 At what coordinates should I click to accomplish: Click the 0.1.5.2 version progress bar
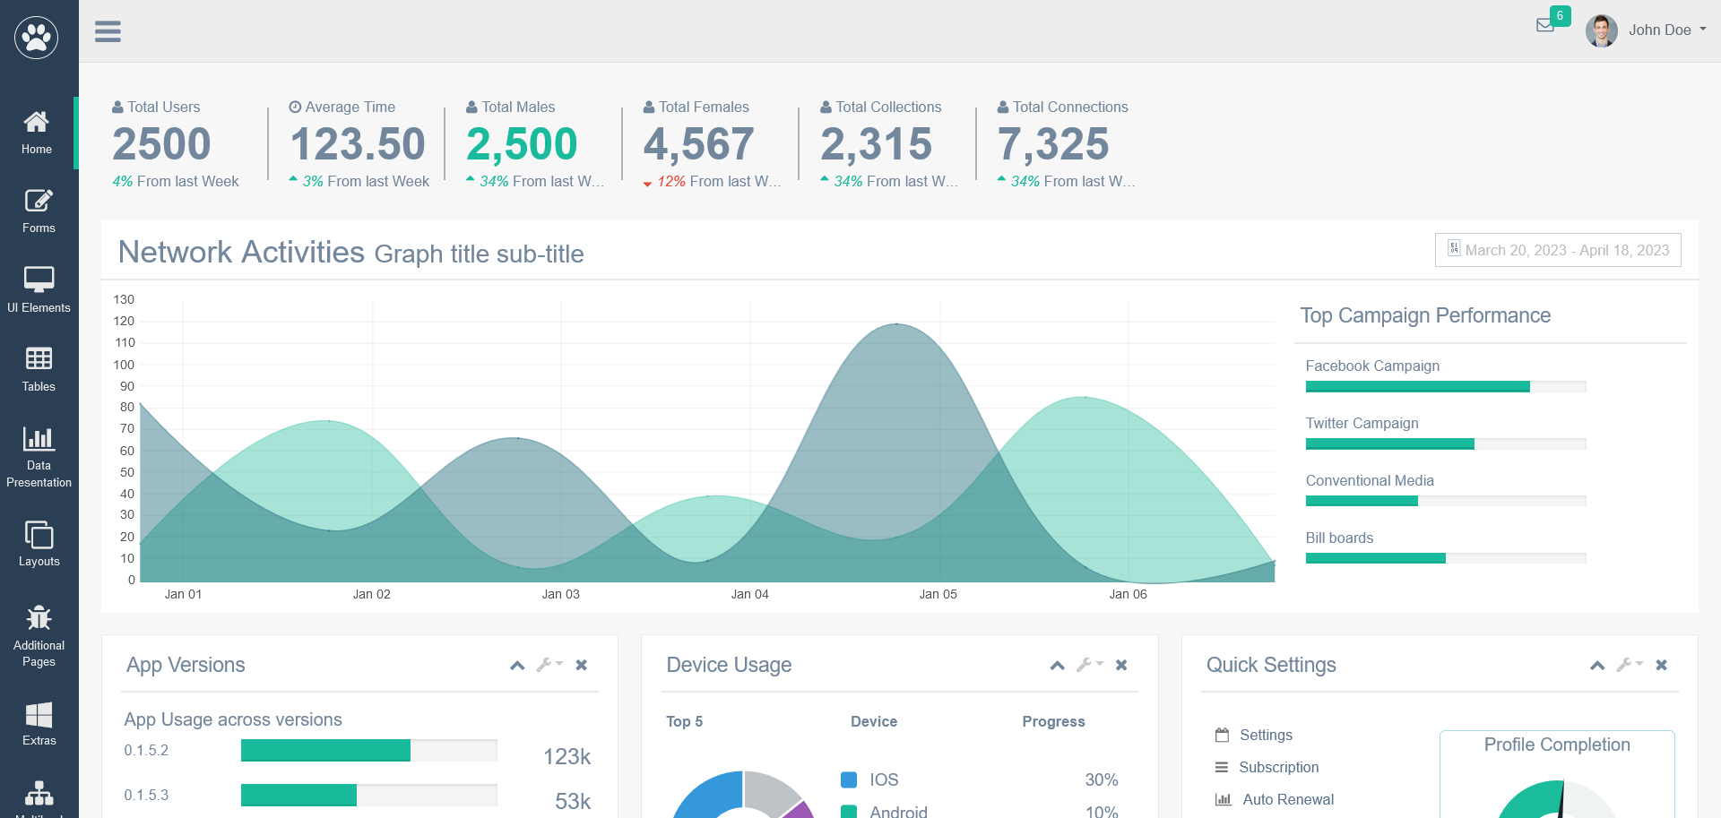pos(369,751)
